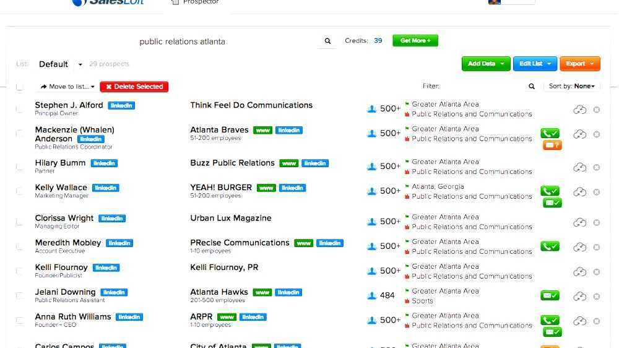Open the Prospector tab
619x348 pixels.
click(196, 2)
